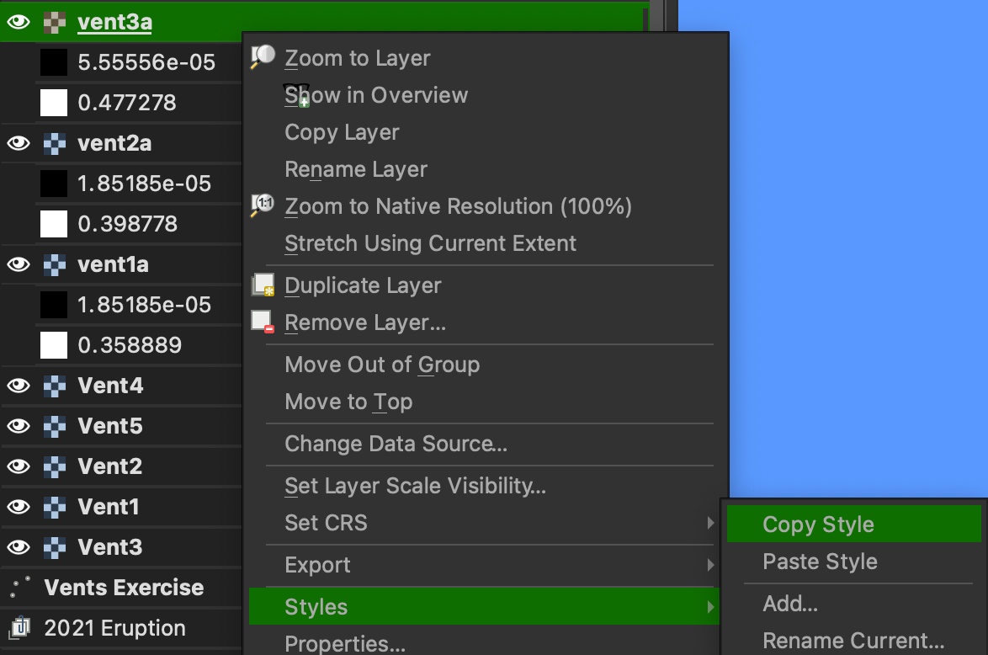Click Paste Style in the submenu
The width and height of the screenshot is (988, 655).
[x=820, y=562]
